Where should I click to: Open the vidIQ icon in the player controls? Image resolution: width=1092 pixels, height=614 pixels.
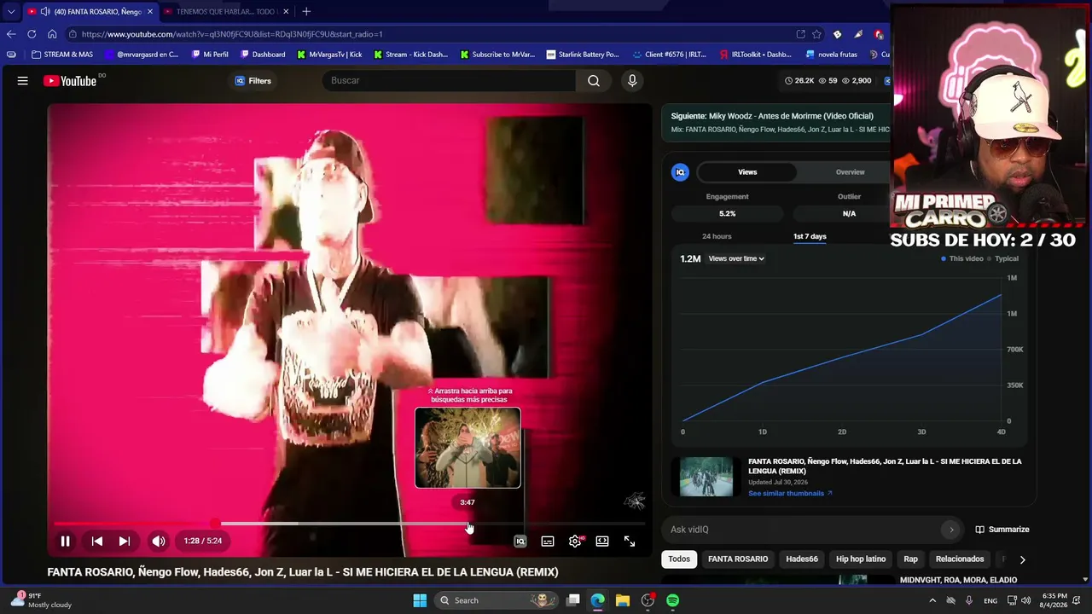(x=520, y=541)
